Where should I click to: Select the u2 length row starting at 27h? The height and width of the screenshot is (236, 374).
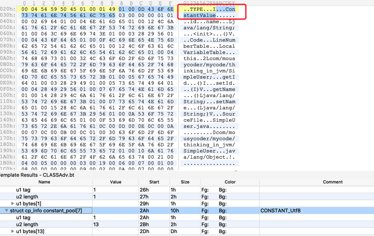(x=187, y=197)
